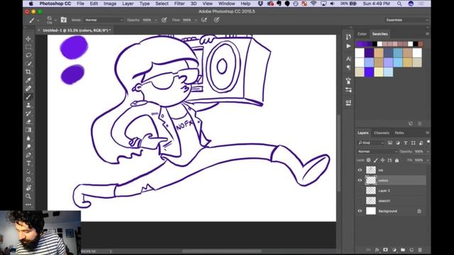
Task: Select the Dodge tool
Action: tap(28, 147)
